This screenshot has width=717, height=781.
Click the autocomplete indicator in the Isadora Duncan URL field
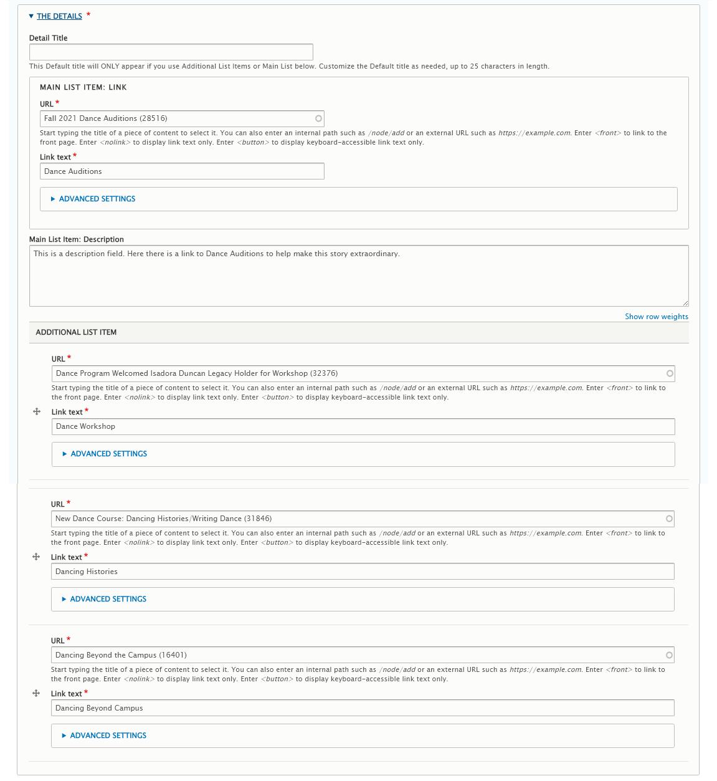point(670,373)
